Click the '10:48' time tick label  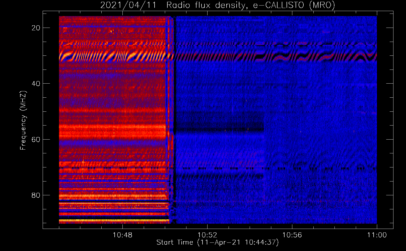(x=122, y=235)
